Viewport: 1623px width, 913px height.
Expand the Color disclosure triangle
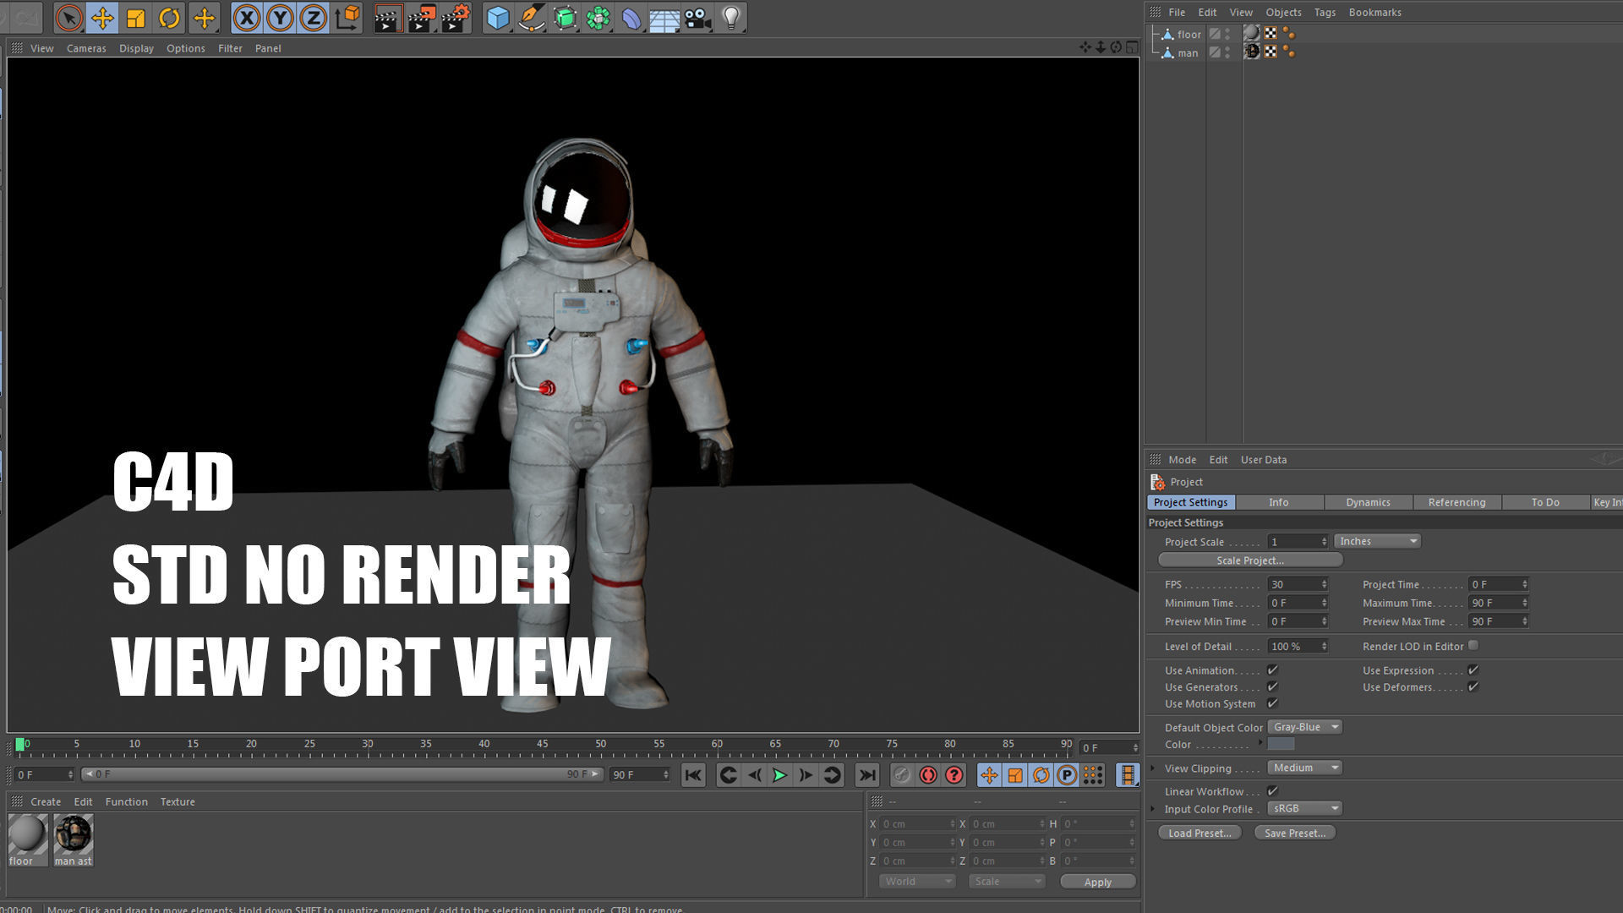[x=1260, y=743]
